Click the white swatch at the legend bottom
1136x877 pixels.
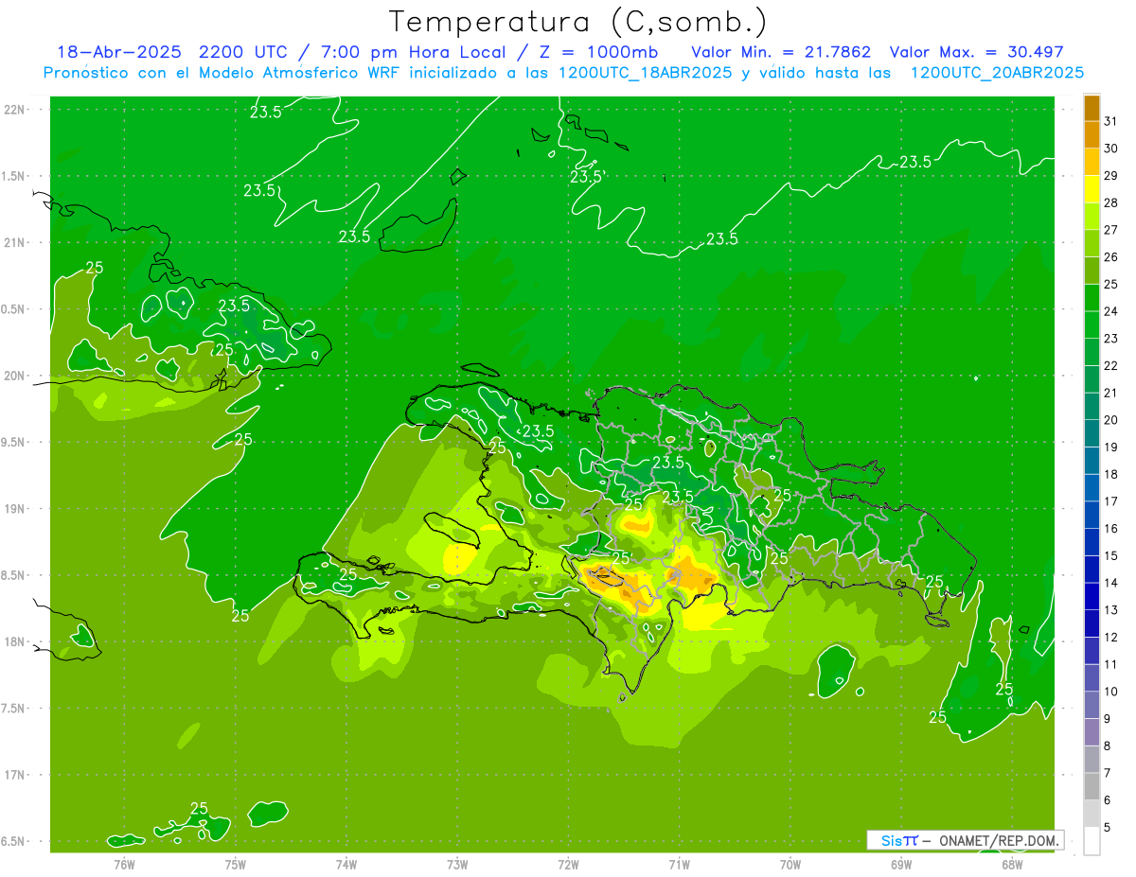pos(1092,841)
